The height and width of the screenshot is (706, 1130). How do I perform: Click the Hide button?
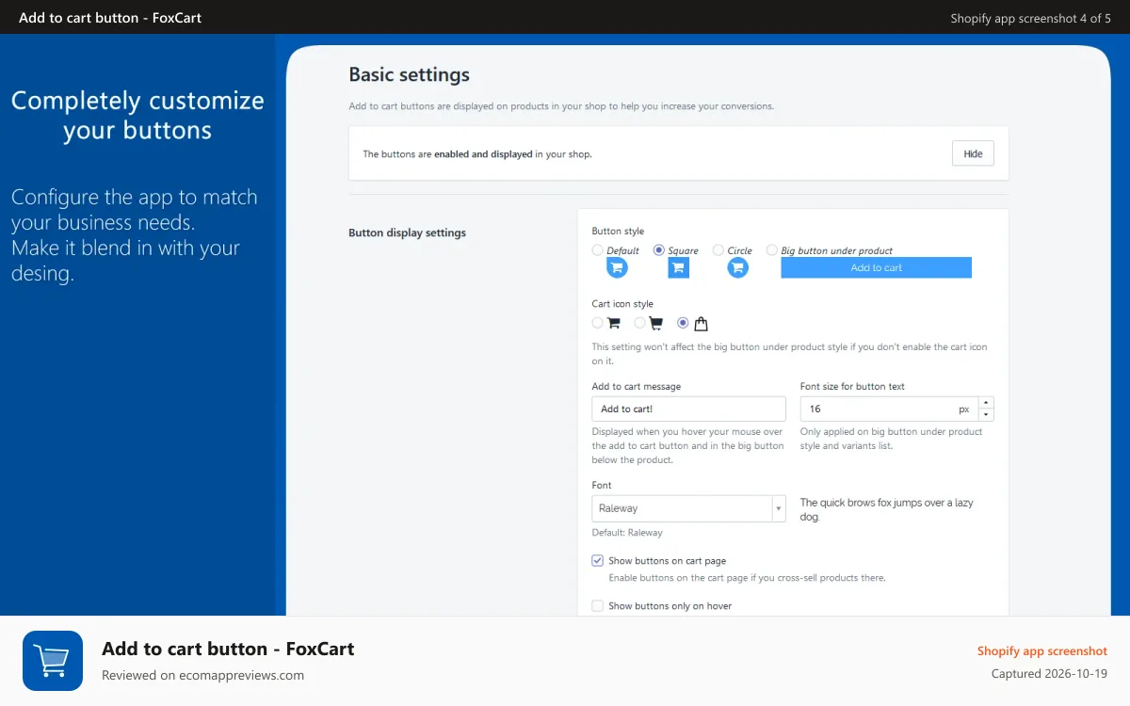(973, 153)
